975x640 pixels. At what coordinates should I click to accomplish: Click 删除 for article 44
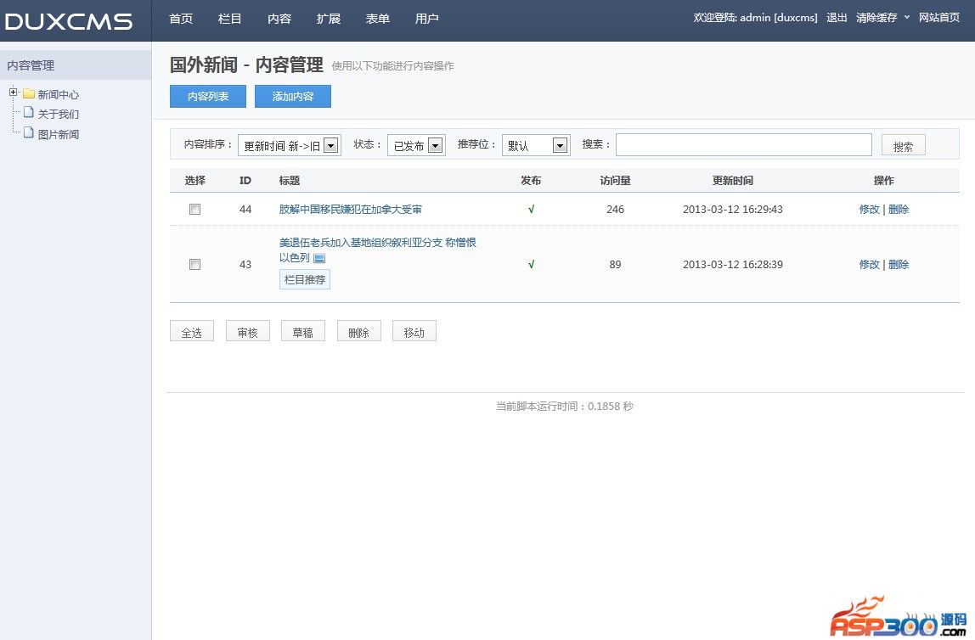tap(899, 210)
